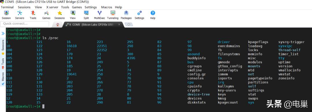Screen dimensions: 312x112
Task: Click 'execdomains' entry in listing
Action: (x=229, y=46)
